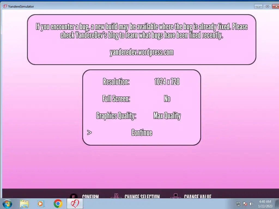This screenshot has width=279, height=209.
Task: Select the Resolution: label
Action: 116,82
